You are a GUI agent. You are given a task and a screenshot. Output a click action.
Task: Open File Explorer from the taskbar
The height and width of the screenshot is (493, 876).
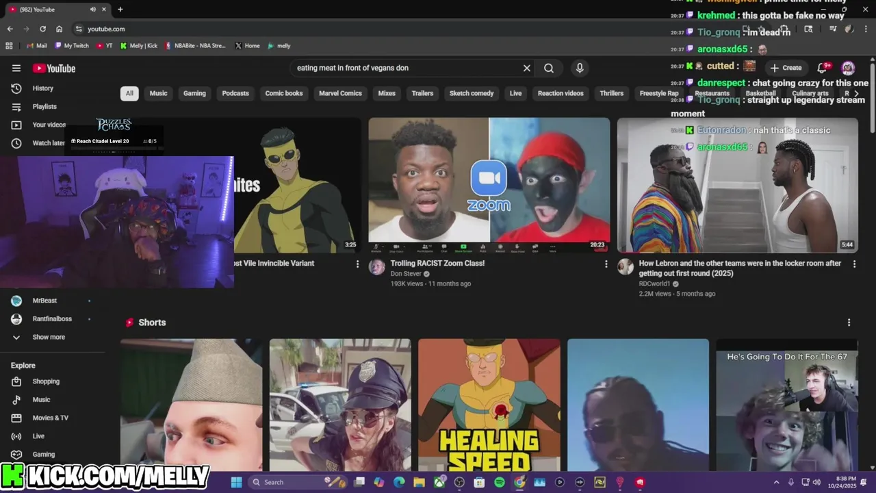click(419, 482)
